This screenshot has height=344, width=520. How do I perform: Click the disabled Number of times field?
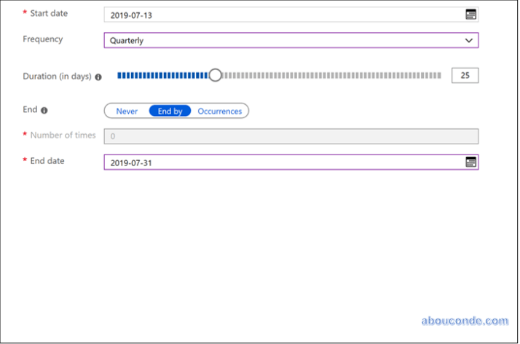click(x=291, y=136)
